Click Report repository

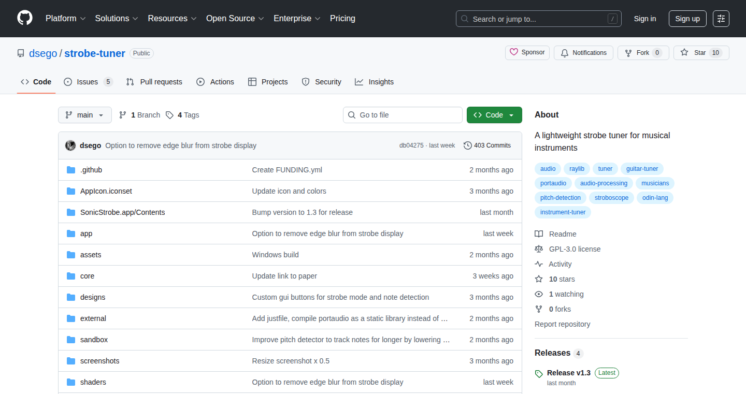[x=563, y=324]
